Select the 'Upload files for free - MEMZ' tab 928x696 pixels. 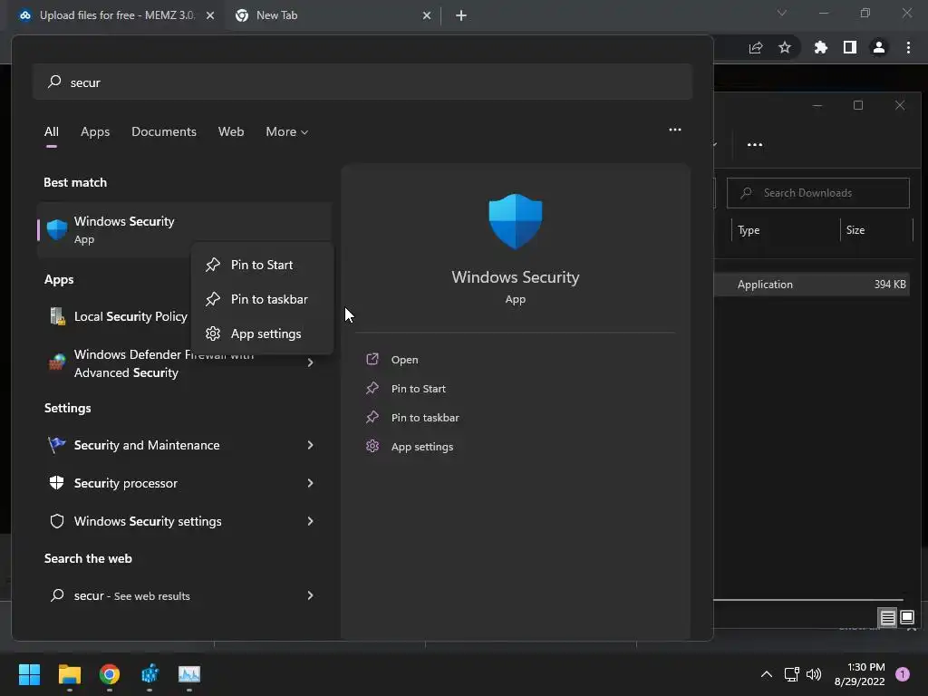116,15
